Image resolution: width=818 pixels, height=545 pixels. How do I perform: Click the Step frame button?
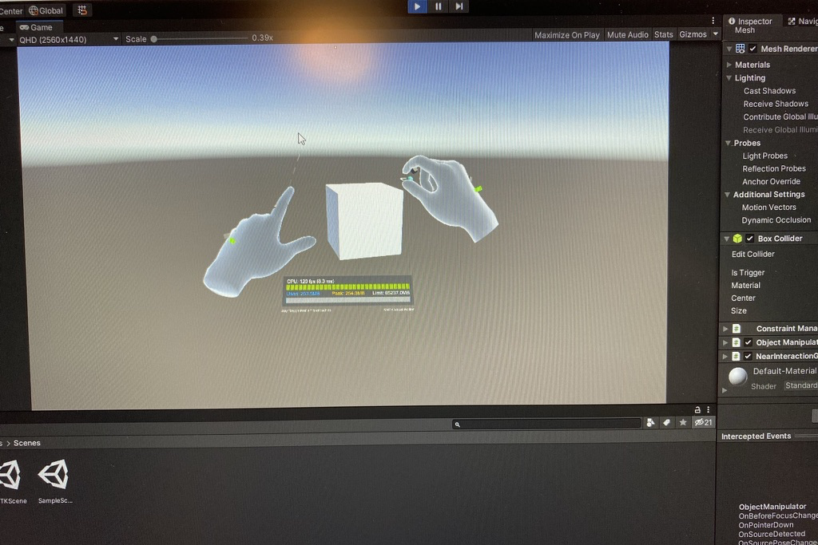click(459, 6)
